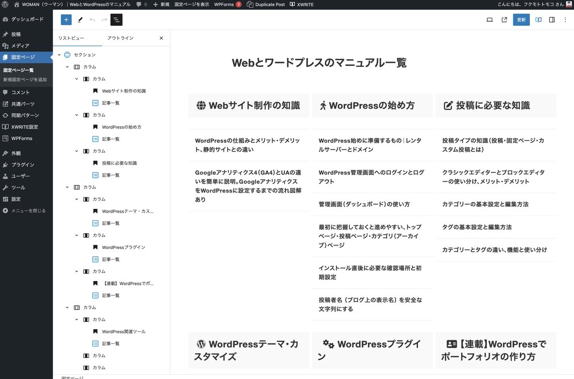Click 新規 in the admin bar
The height and width of the screenshot is (379, 574).
tap(161, 4)
